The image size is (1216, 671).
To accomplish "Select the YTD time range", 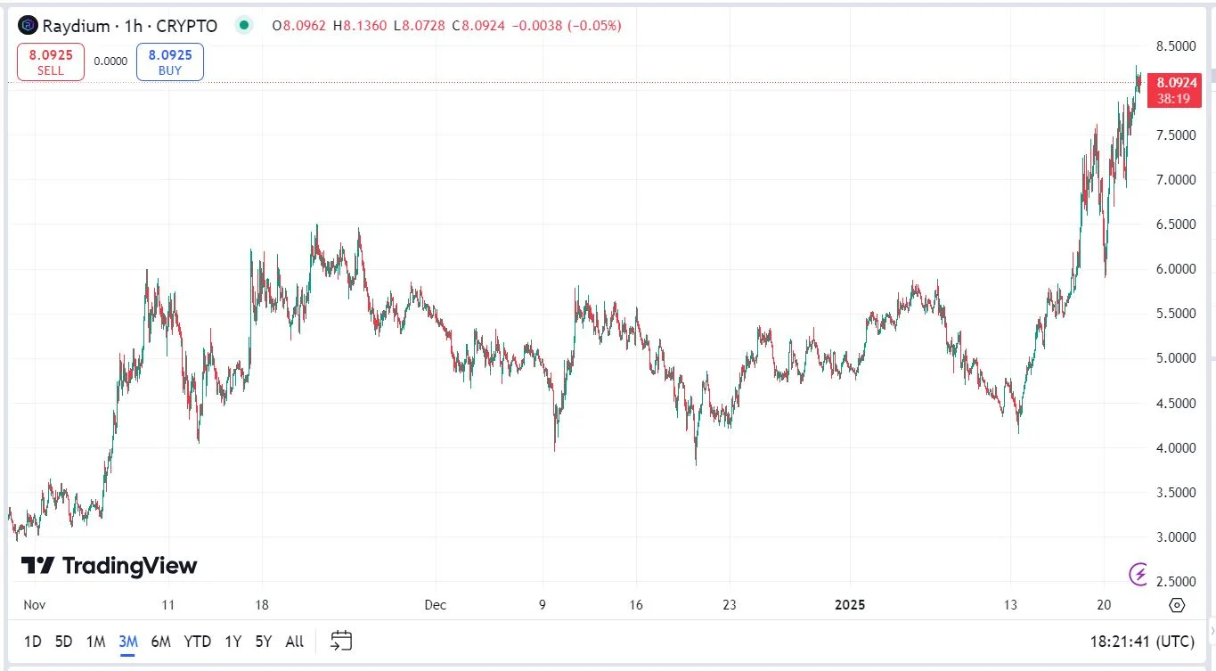I will tap(197, 642).
